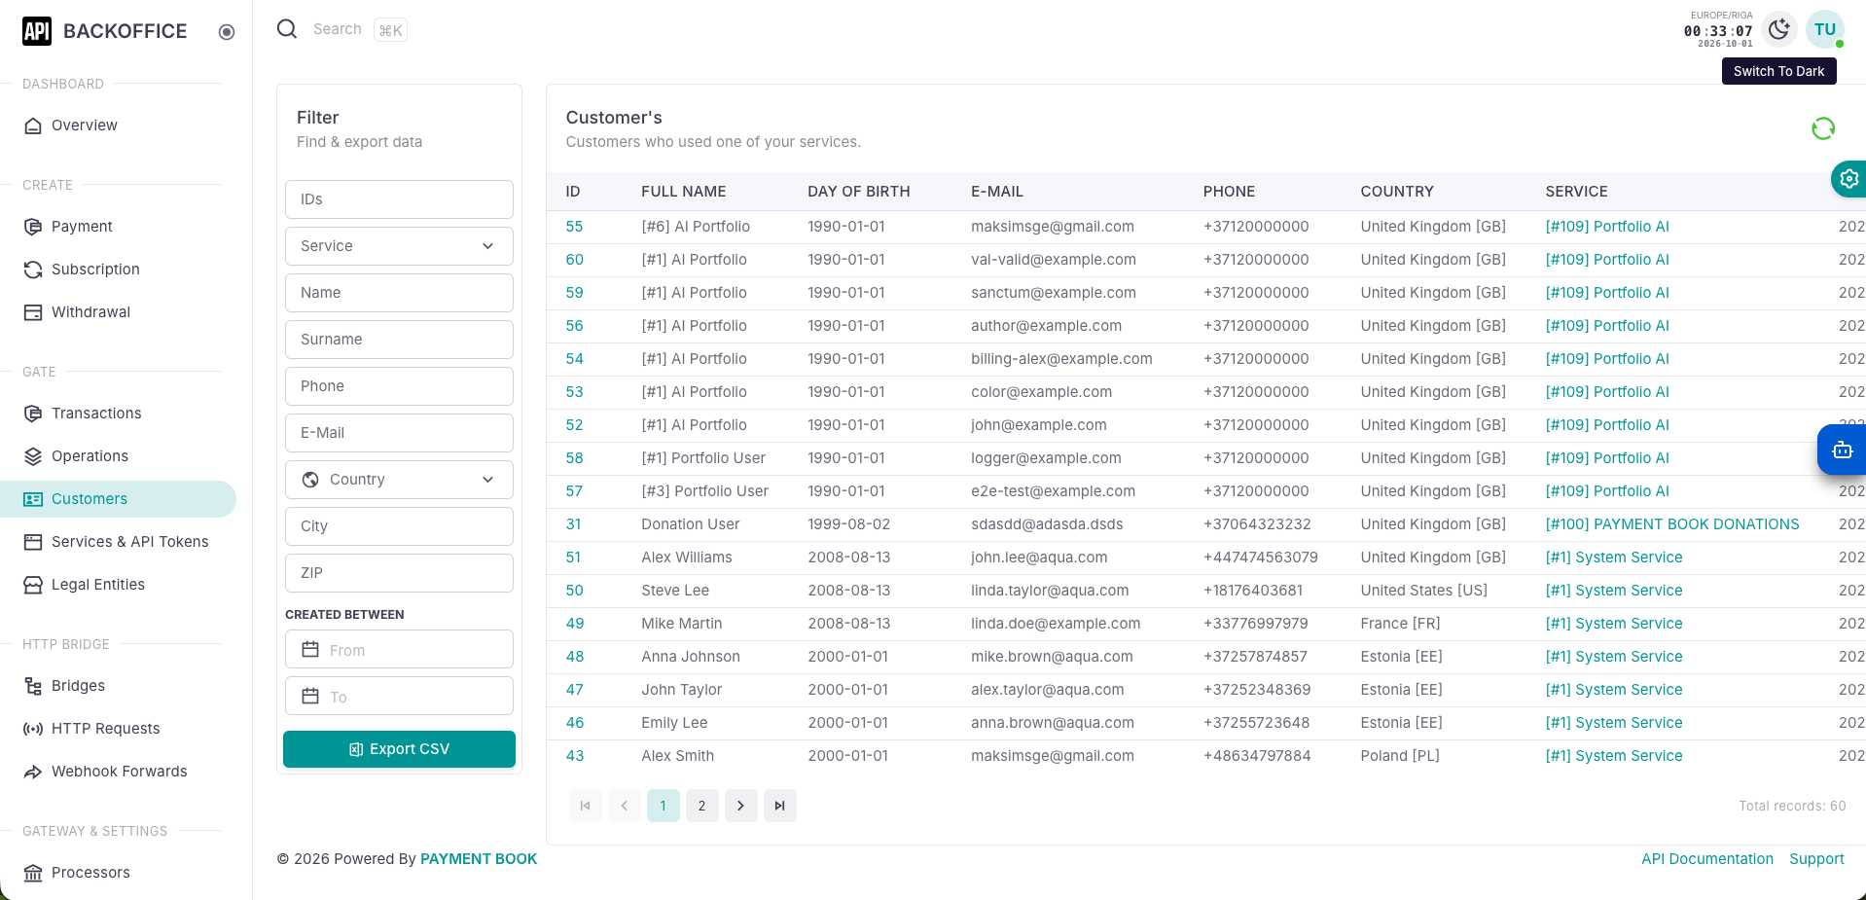
Task: Open the table settings gear tab
Action: [1848, 179]
